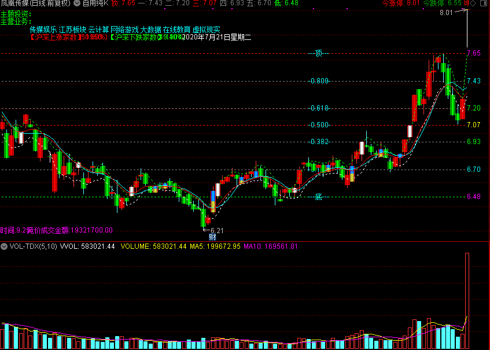Click the 主题投资 label

[x=16, y=14]
